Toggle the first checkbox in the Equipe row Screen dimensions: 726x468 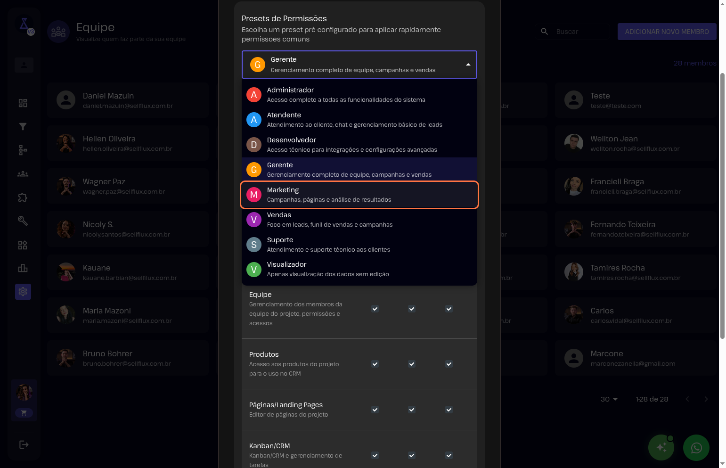pyautogui.click(x=375, y=309)
